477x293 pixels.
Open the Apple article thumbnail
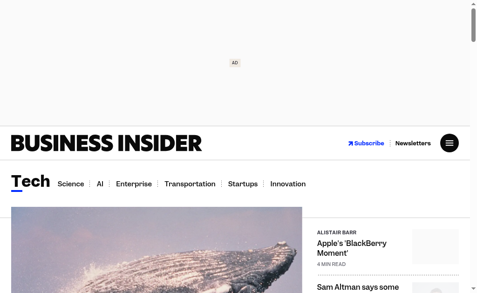point(436,246)
